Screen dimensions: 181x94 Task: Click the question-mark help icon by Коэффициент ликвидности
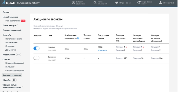pyautogui.click(x=78, y=38)
